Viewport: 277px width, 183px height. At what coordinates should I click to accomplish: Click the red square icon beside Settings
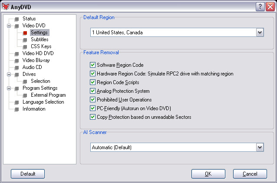(x=25, y=33)
